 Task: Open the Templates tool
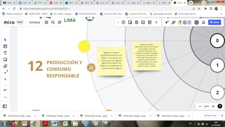[5, 46]
